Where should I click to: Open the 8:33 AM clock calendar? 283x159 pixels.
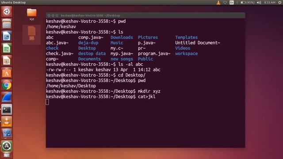(x=270, y=2)
